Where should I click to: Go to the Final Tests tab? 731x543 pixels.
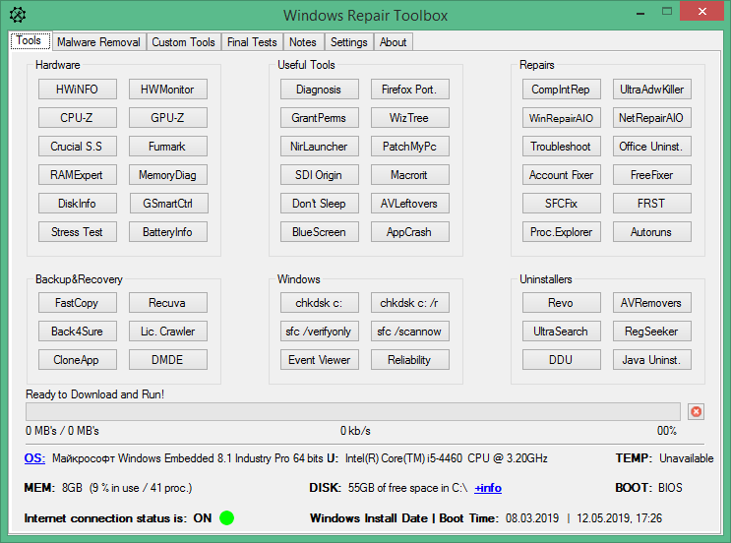pyautogui.click(x=252, y=42)
